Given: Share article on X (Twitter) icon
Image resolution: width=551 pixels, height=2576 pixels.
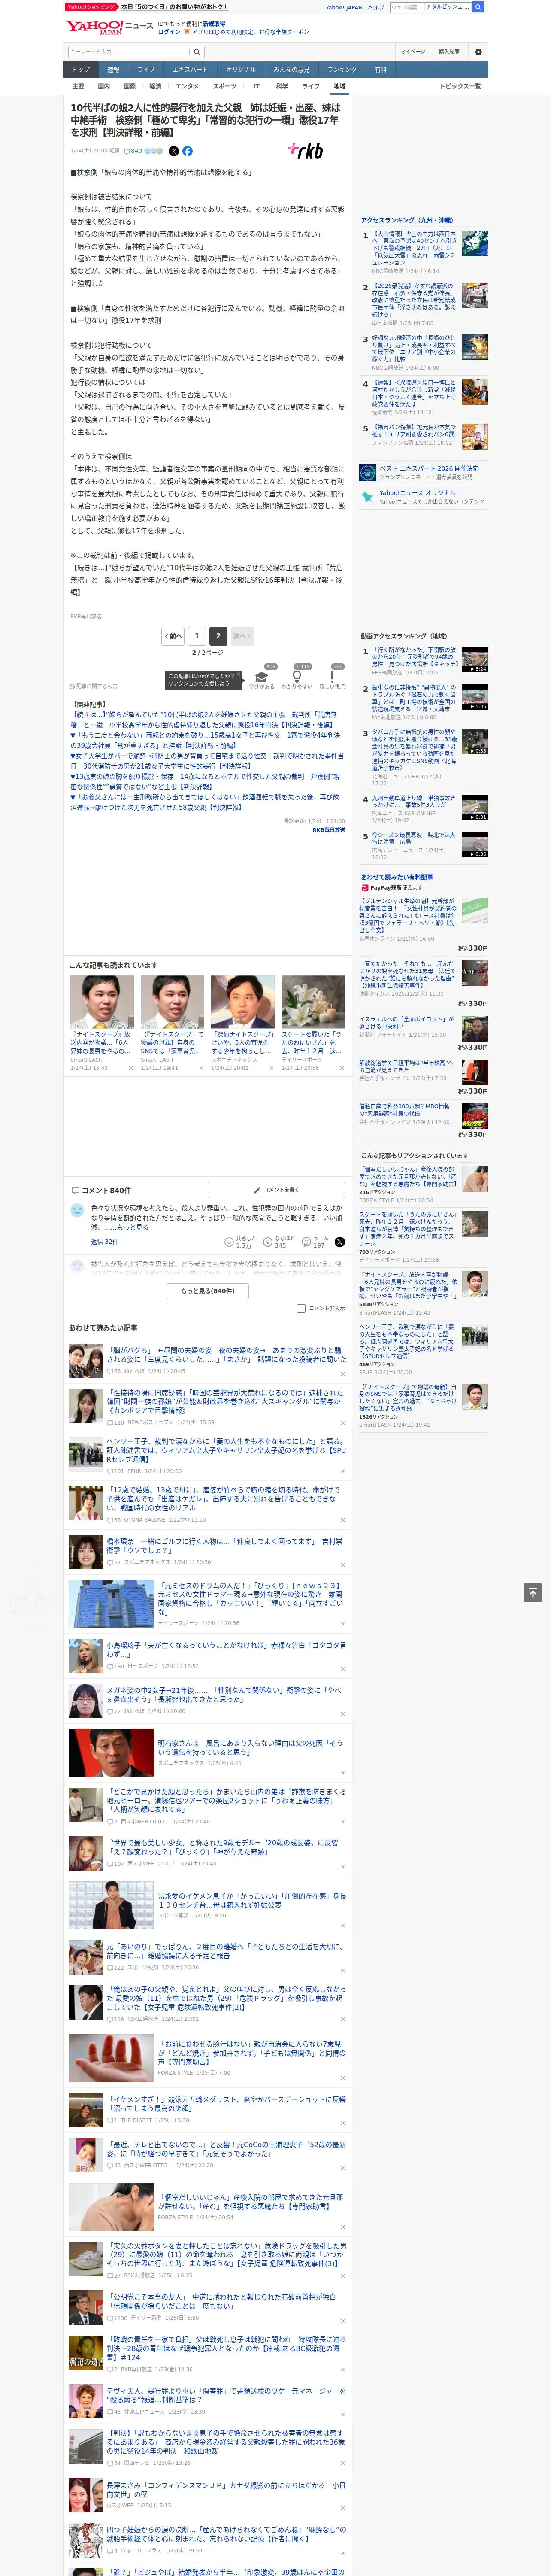Looking at the screenshot, I should (173, 151).
